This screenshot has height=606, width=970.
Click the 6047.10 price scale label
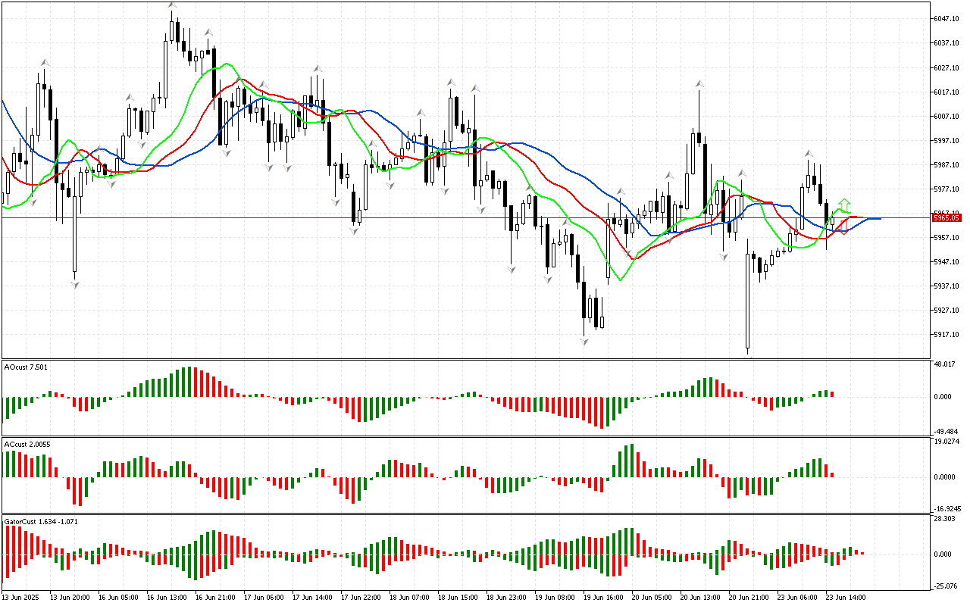pyautogui.click(x=949, y=18)
